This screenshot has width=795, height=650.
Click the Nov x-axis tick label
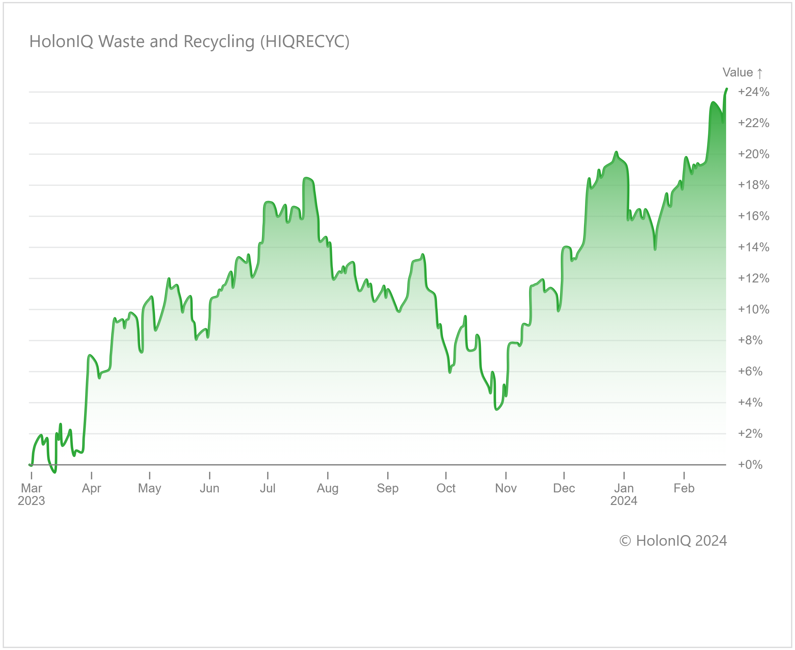point(505,488)
